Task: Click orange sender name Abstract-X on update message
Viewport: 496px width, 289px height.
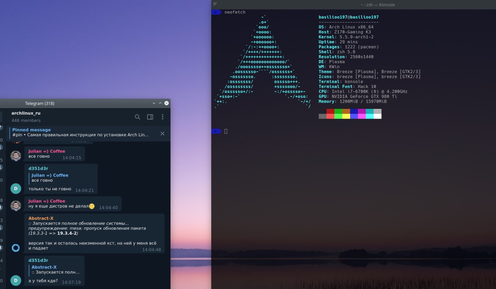Action: (41, 218)
